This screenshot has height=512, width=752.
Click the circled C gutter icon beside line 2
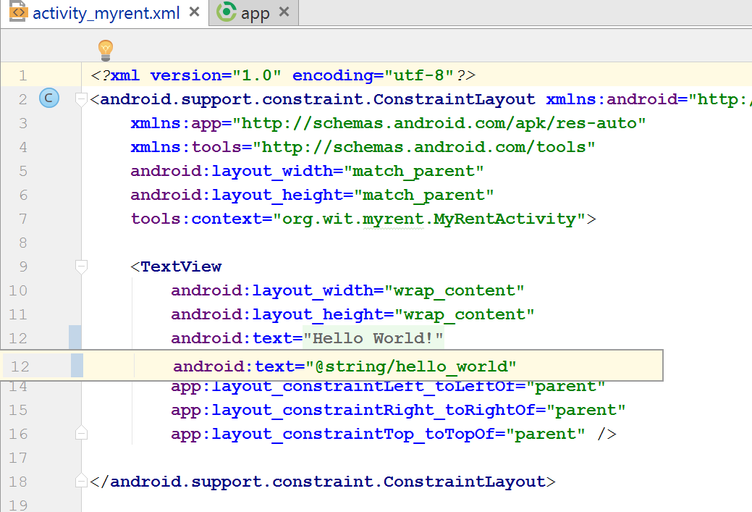click(x=48, y=98)
